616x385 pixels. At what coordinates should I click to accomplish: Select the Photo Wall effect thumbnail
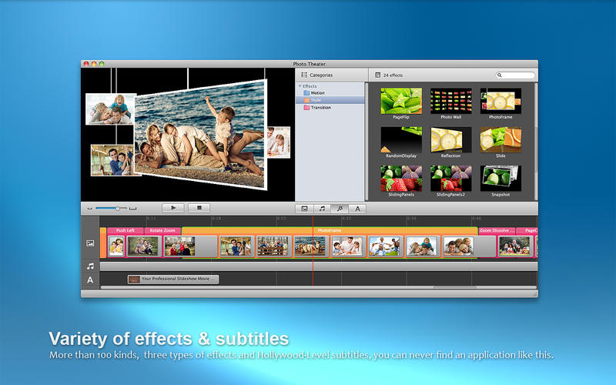tap(451, 101)
